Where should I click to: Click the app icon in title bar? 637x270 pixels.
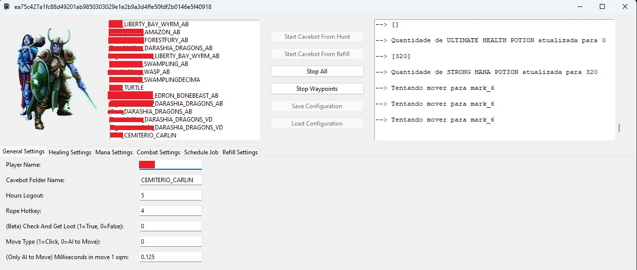pyautogui.click(x=7, y=6)
